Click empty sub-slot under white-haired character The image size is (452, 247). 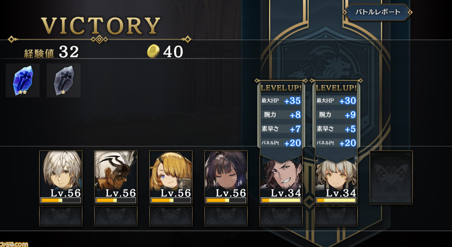click(x=61, y=216)
